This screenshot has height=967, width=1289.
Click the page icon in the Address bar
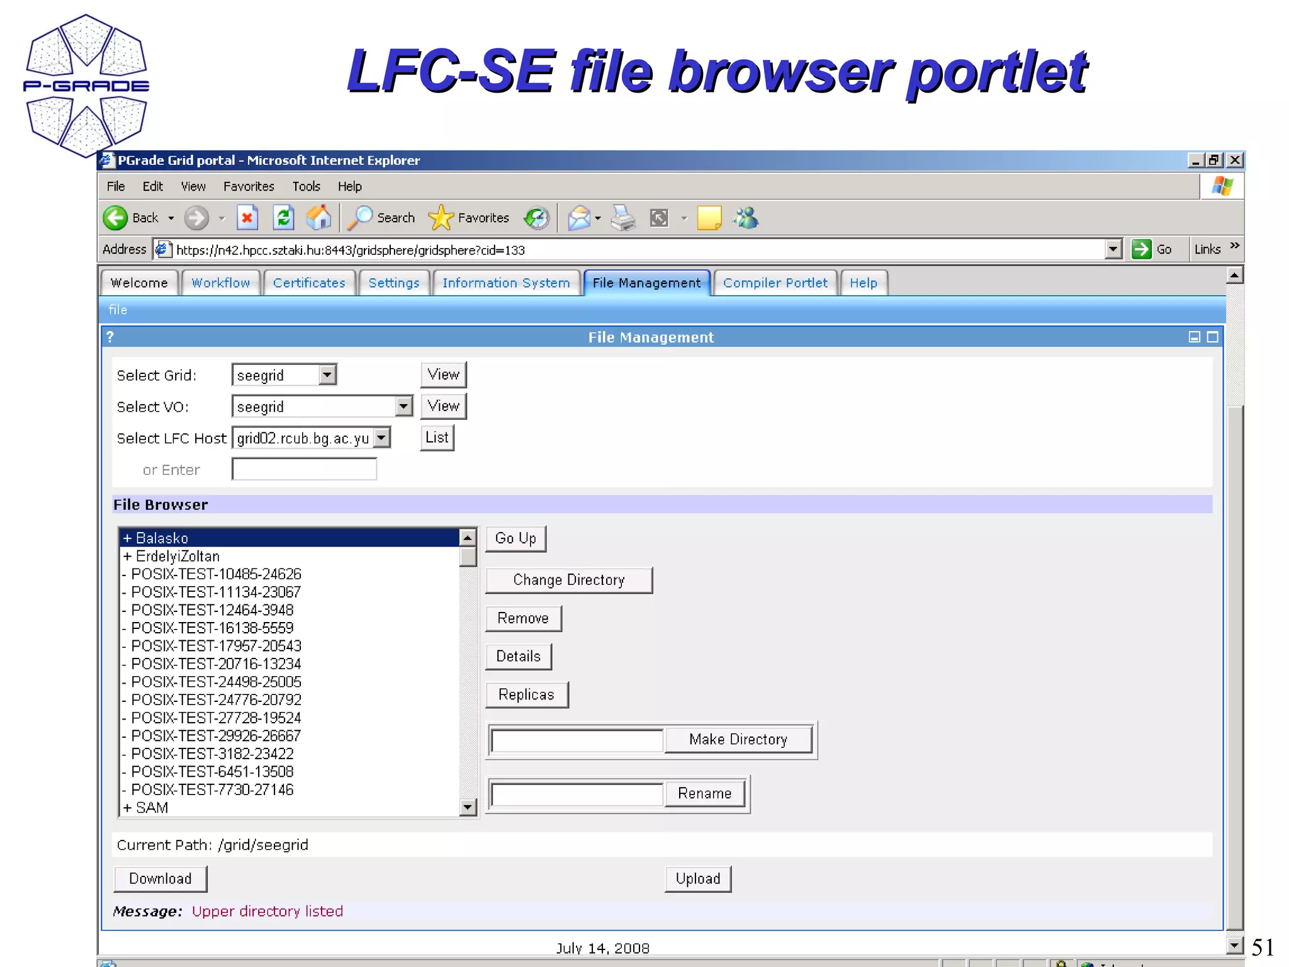(163, 249)
